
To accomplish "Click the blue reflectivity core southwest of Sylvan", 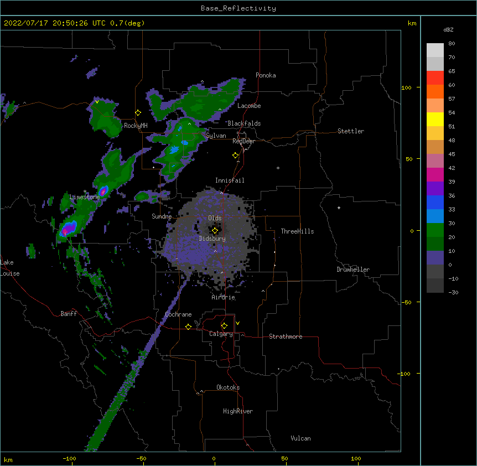I will 174,149.
